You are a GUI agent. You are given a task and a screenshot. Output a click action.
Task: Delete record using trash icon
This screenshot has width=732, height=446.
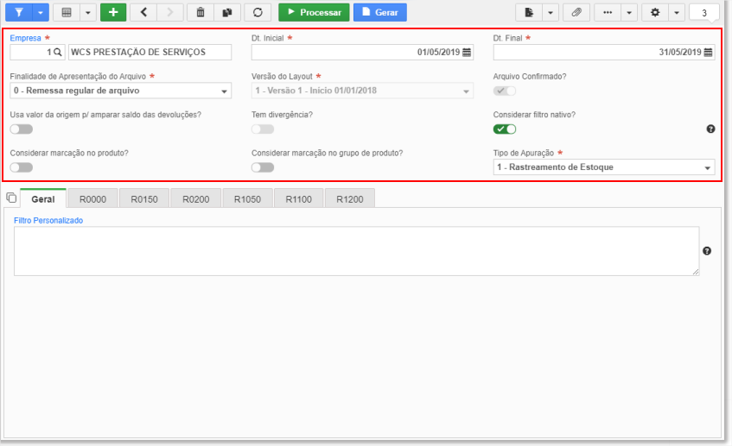tap(201, 13)
